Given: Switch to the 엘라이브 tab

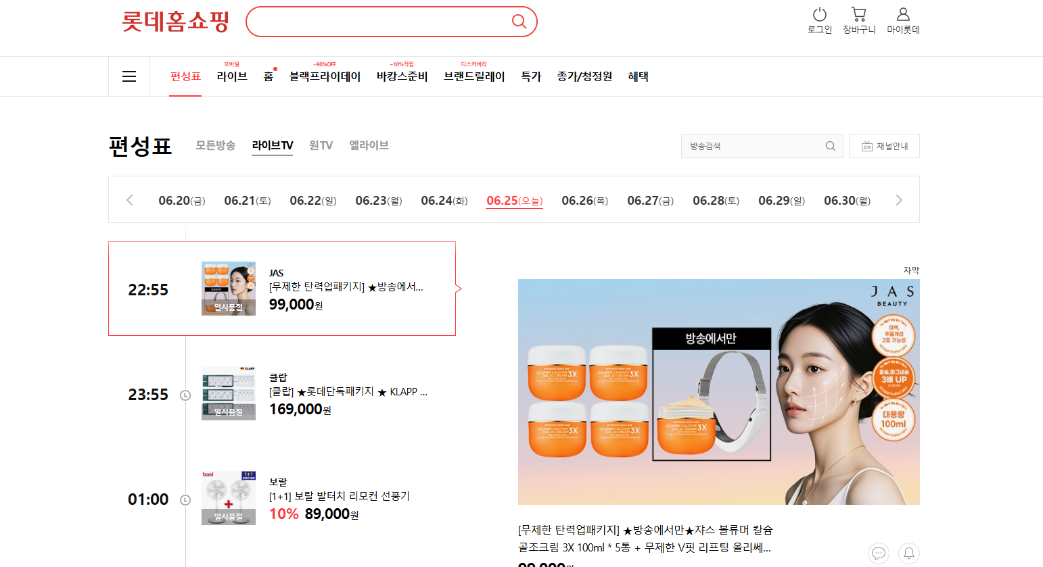Looking at the screenshot, I should (369, 145).
